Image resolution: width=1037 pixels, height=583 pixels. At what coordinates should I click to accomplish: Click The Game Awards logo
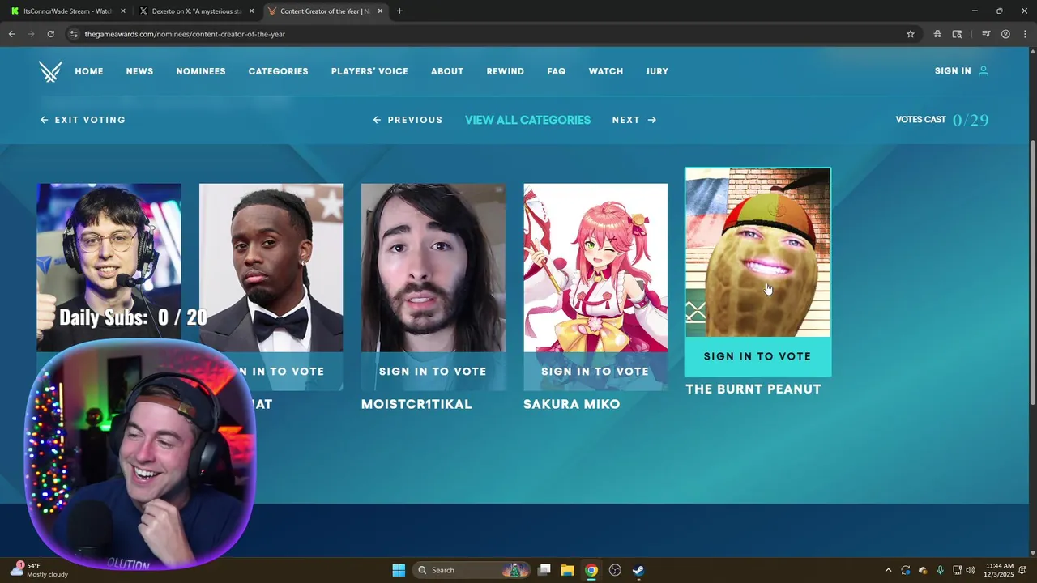click(50, 71)
